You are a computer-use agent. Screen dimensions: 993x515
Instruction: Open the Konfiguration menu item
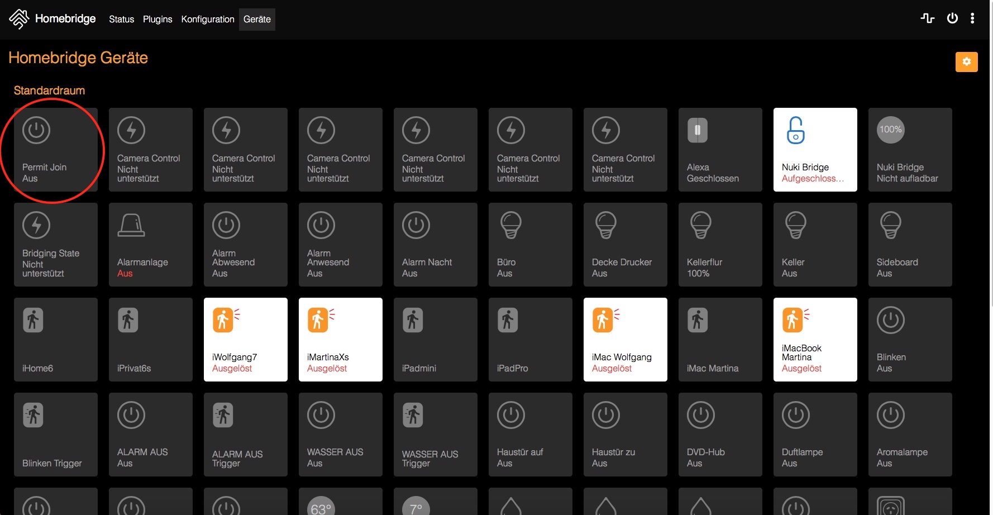pyautogui.click(x=208, y=19)
